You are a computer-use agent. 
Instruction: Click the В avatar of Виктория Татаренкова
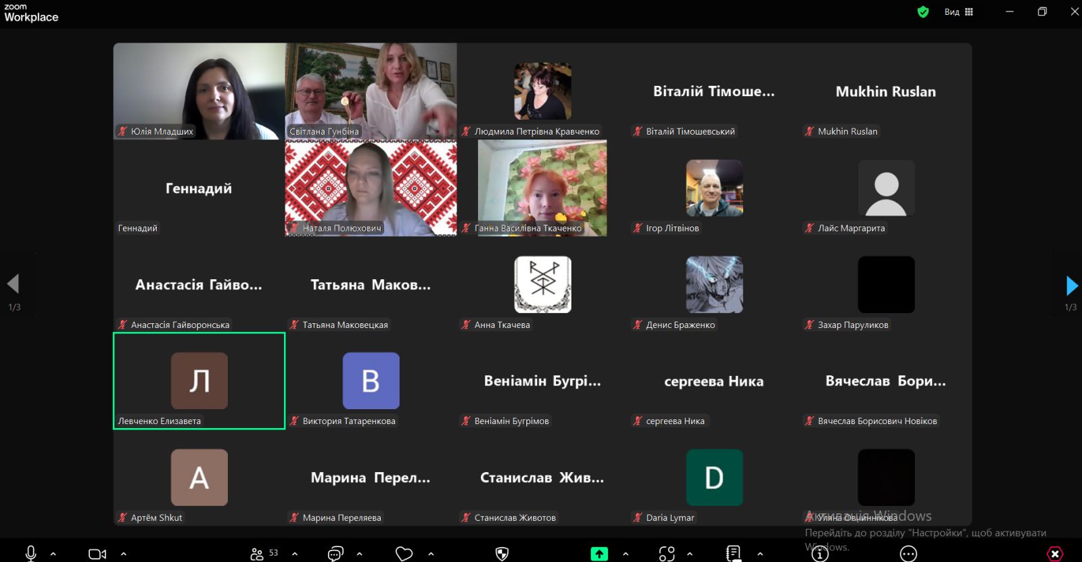click(x=371, y=381)
